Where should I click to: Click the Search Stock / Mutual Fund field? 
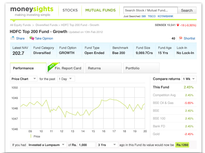coord(151,10)
